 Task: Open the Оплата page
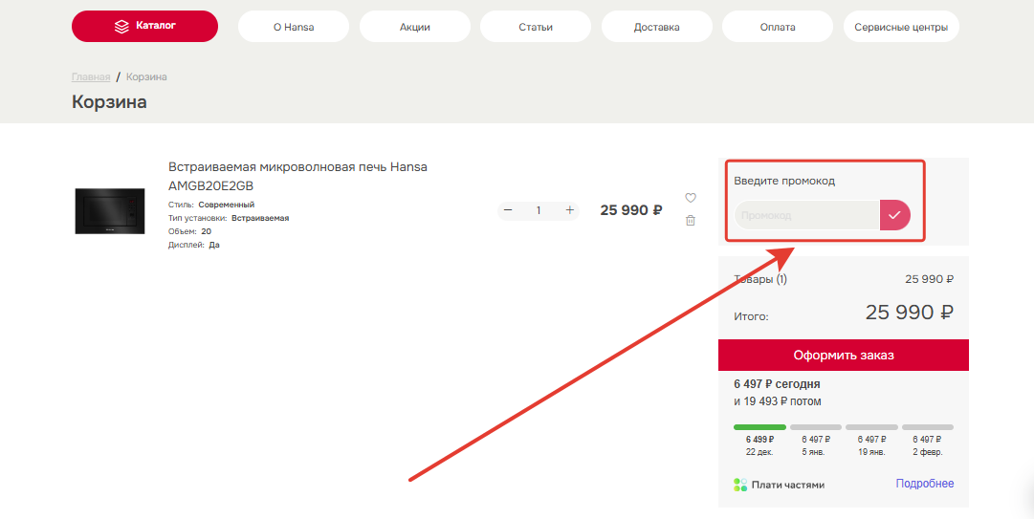coord(778,27)
